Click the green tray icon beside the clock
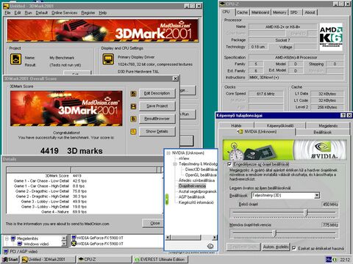This screenshot has height=264, width=353. coord(335,260)
